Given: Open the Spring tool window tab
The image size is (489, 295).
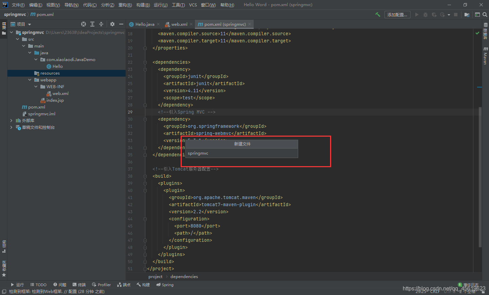Looking at the screenshot, I should tap(165, 285).
